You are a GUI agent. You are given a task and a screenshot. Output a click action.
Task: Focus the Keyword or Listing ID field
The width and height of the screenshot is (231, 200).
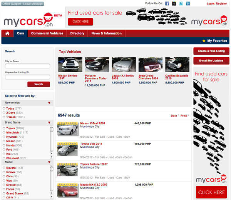pos(28,77)
